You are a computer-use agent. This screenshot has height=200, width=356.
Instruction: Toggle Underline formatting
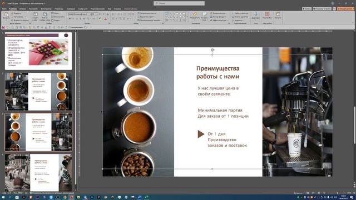point(77,18)
